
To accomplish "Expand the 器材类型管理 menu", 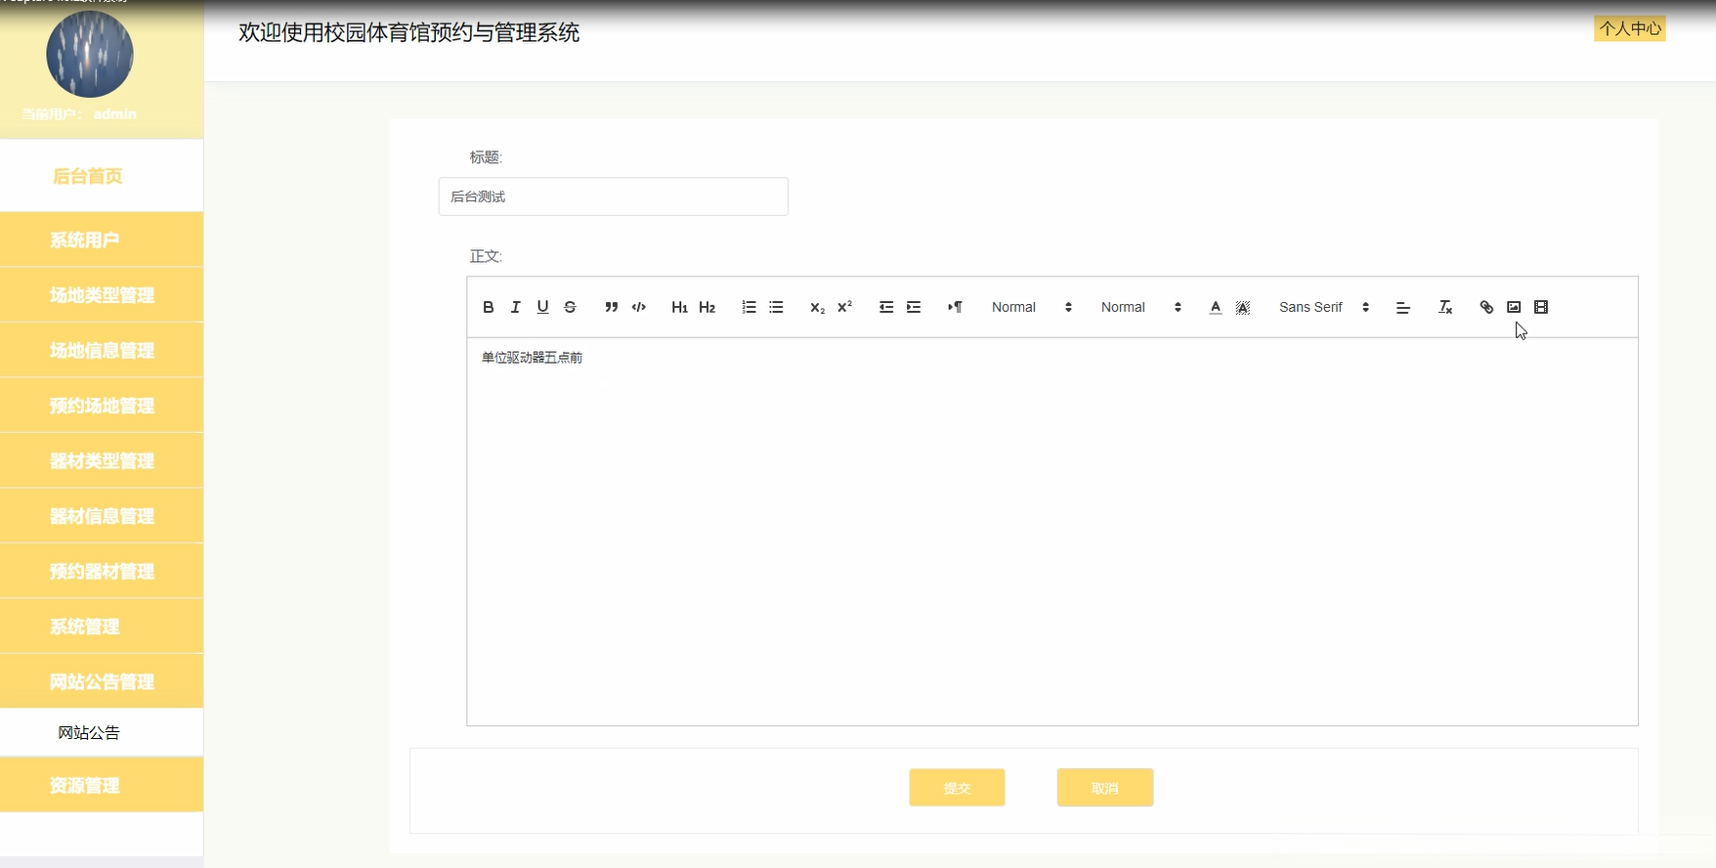I will click(102, 460).
